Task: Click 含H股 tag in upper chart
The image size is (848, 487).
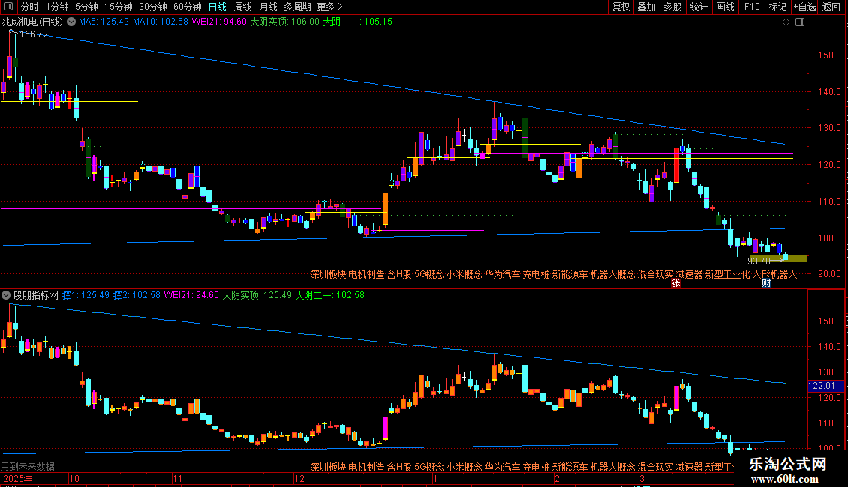Action: (x=399, y=275)
